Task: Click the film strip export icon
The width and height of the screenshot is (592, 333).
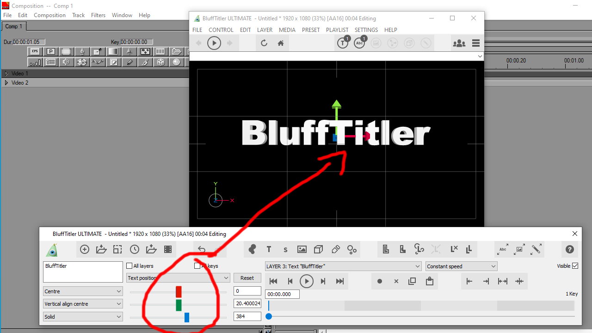Action: [x=168, y=249]
